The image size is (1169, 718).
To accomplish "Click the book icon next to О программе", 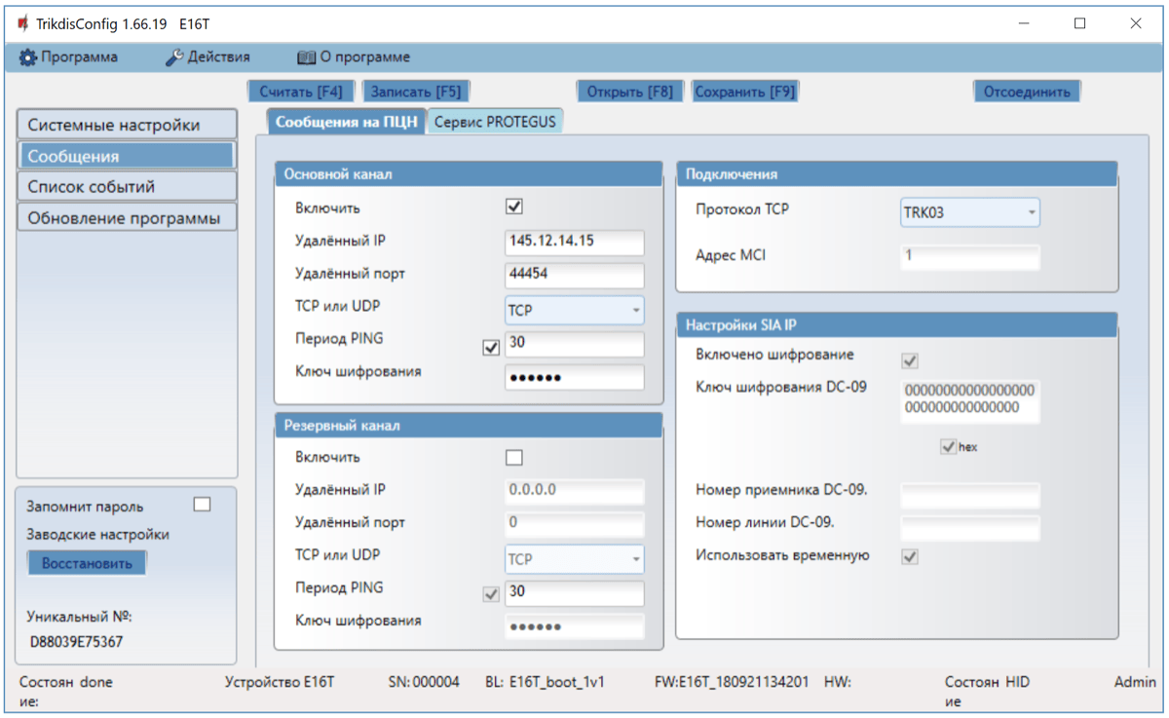I will 306,57.
